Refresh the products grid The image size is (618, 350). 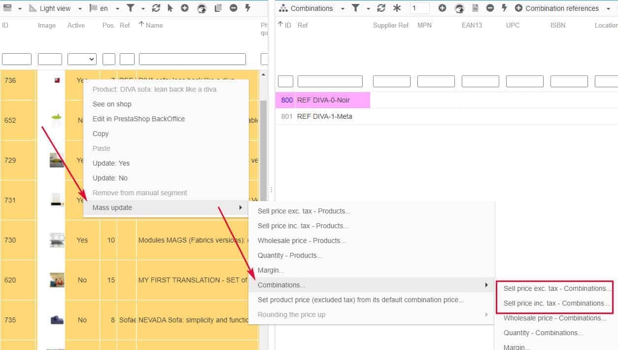156,8
